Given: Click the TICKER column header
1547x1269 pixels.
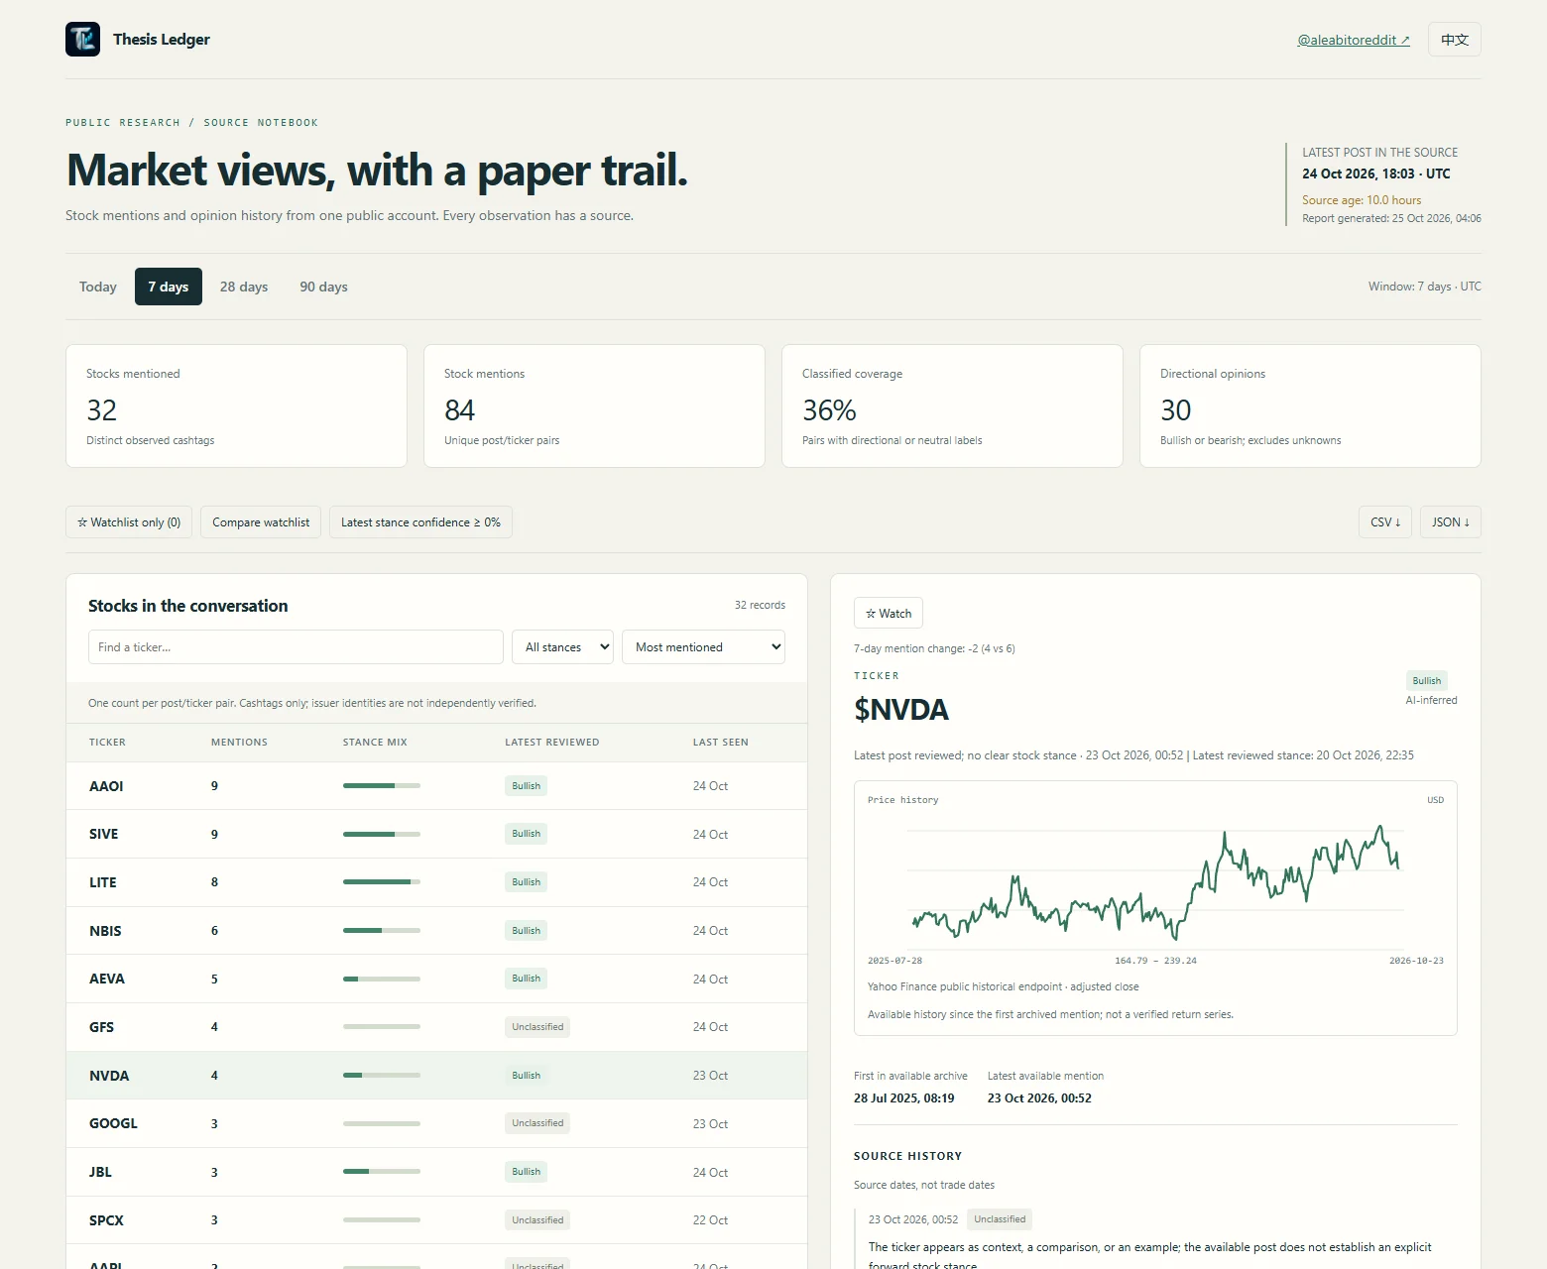Looking at the screenshot, I should tap(107, 743).
